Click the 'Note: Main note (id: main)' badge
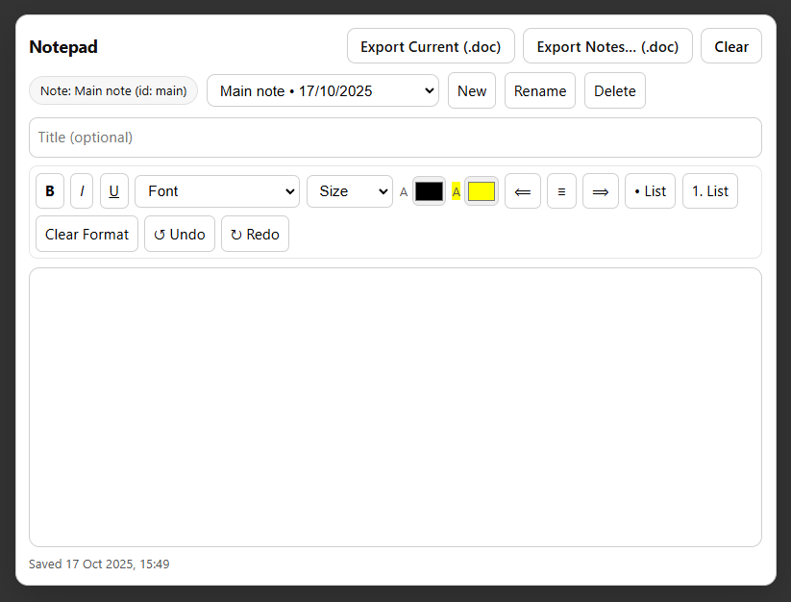Screen dimensions: 791x602 [x=113, y=90]
